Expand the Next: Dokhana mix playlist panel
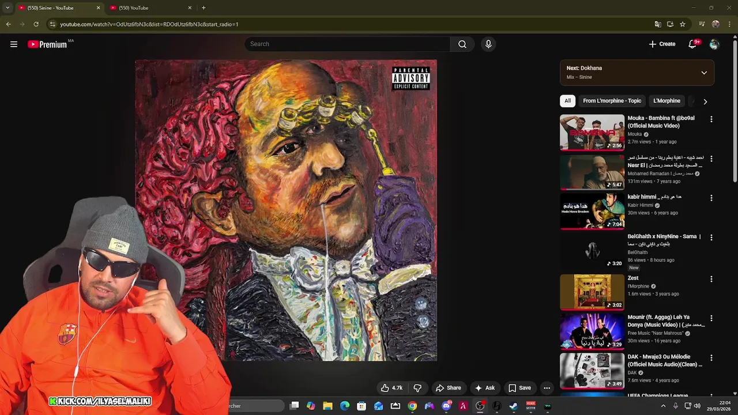 (704, 73)
